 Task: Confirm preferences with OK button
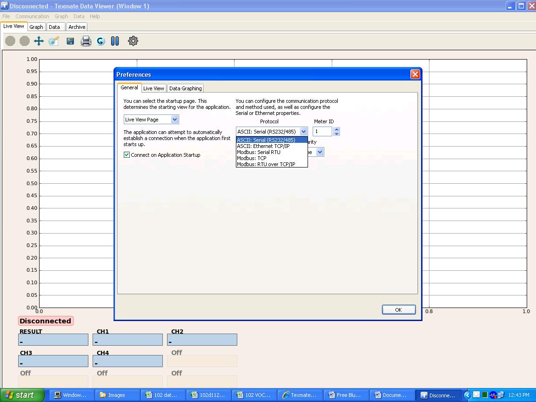point(399,310)
